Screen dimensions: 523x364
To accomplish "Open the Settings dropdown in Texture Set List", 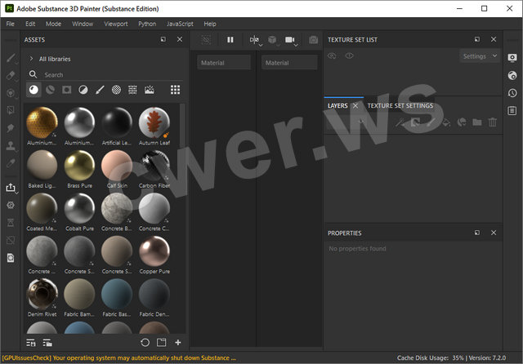I will (x=479, y=56).
